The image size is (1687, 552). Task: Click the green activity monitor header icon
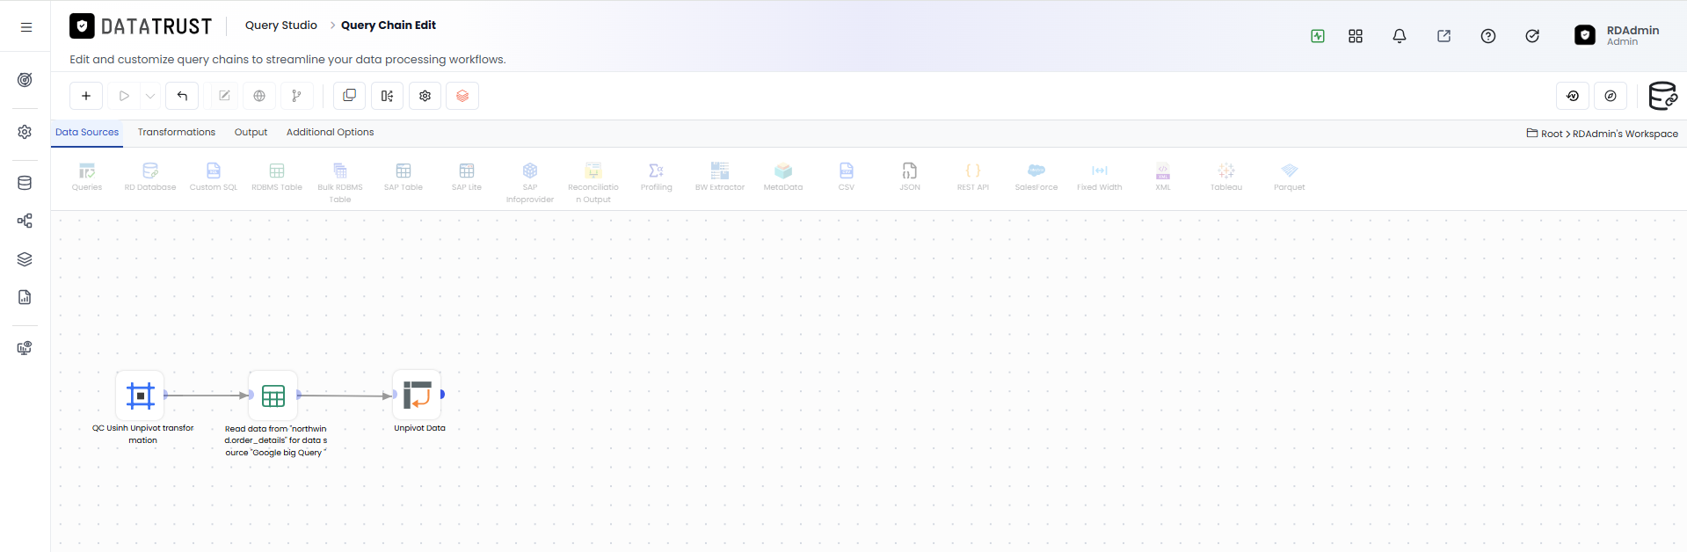coord(1318,36)
